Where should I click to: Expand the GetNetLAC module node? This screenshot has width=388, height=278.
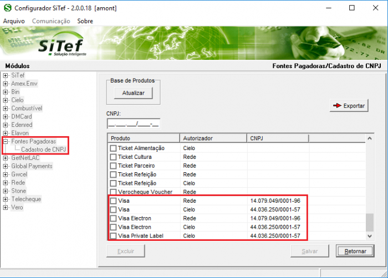coord(5,158)
